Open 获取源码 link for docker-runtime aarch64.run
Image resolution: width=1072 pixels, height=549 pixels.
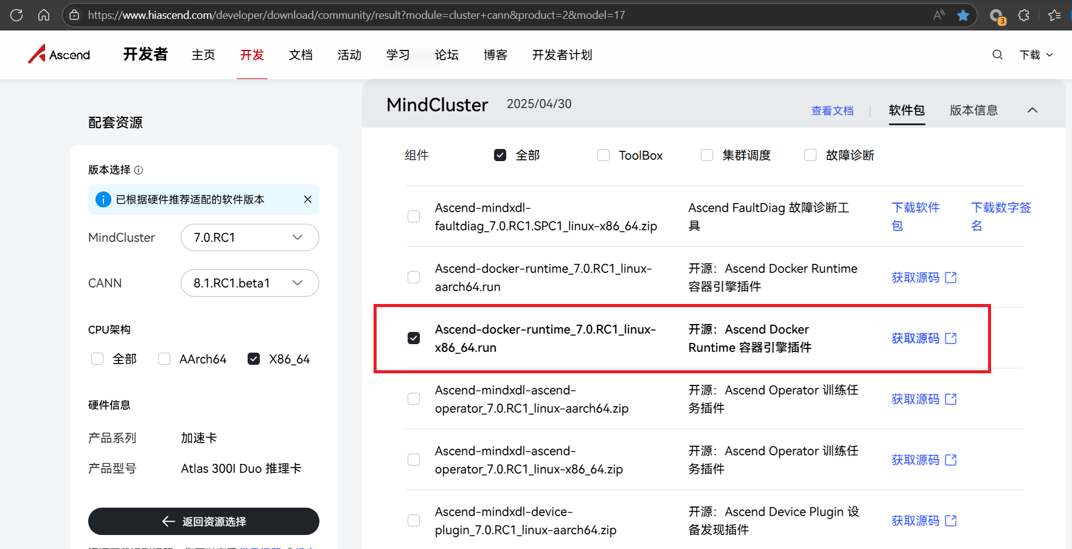pyautogui.click(x=924, y=278)
